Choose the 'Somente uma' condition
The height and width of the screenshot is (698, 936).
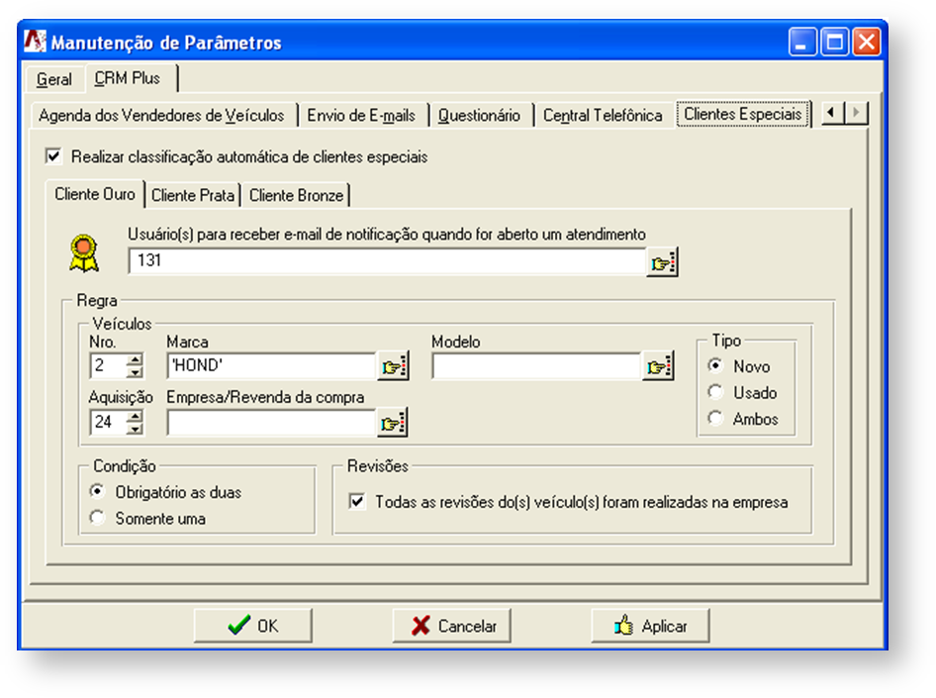96,518
